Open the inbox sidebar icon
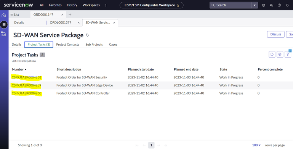This screenshot has width=293, height=149. click(3, 34)
